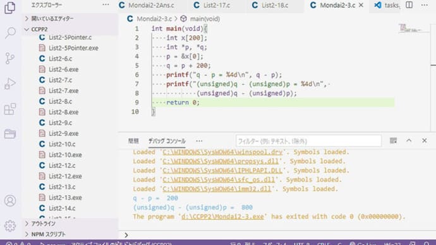This screenshot has width=436, height=245.
Task: Click the 'q - p = 200' console output
Action: pyautogui.click(x=155, y=198)
